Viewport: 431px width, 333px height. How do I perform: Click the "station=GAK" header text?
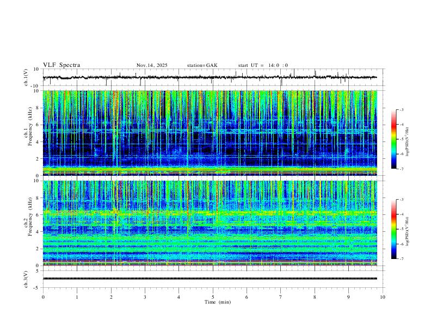click(202, 65)
